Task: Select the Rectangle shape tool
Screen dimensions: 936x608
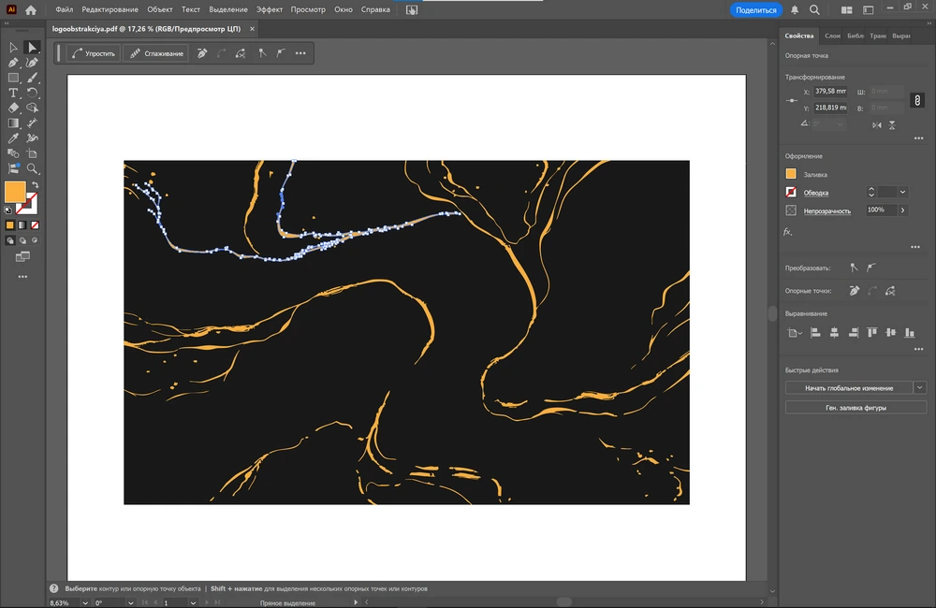Action: (x=13, y=78)
